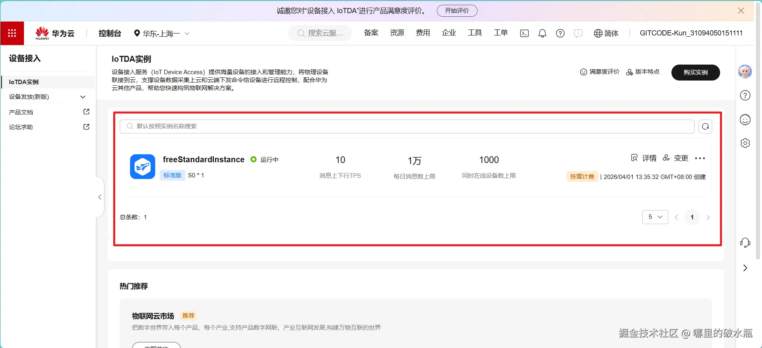
Task: Open the settings gear in right sidebar
Action: [745, 143]
